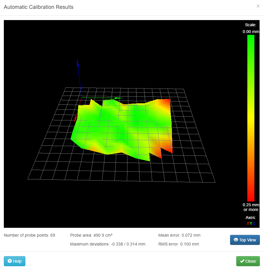The height and width of the screenshot is (270, 264).
Task: Click the Number of probe points text
Action: click(x=29, y=235)
